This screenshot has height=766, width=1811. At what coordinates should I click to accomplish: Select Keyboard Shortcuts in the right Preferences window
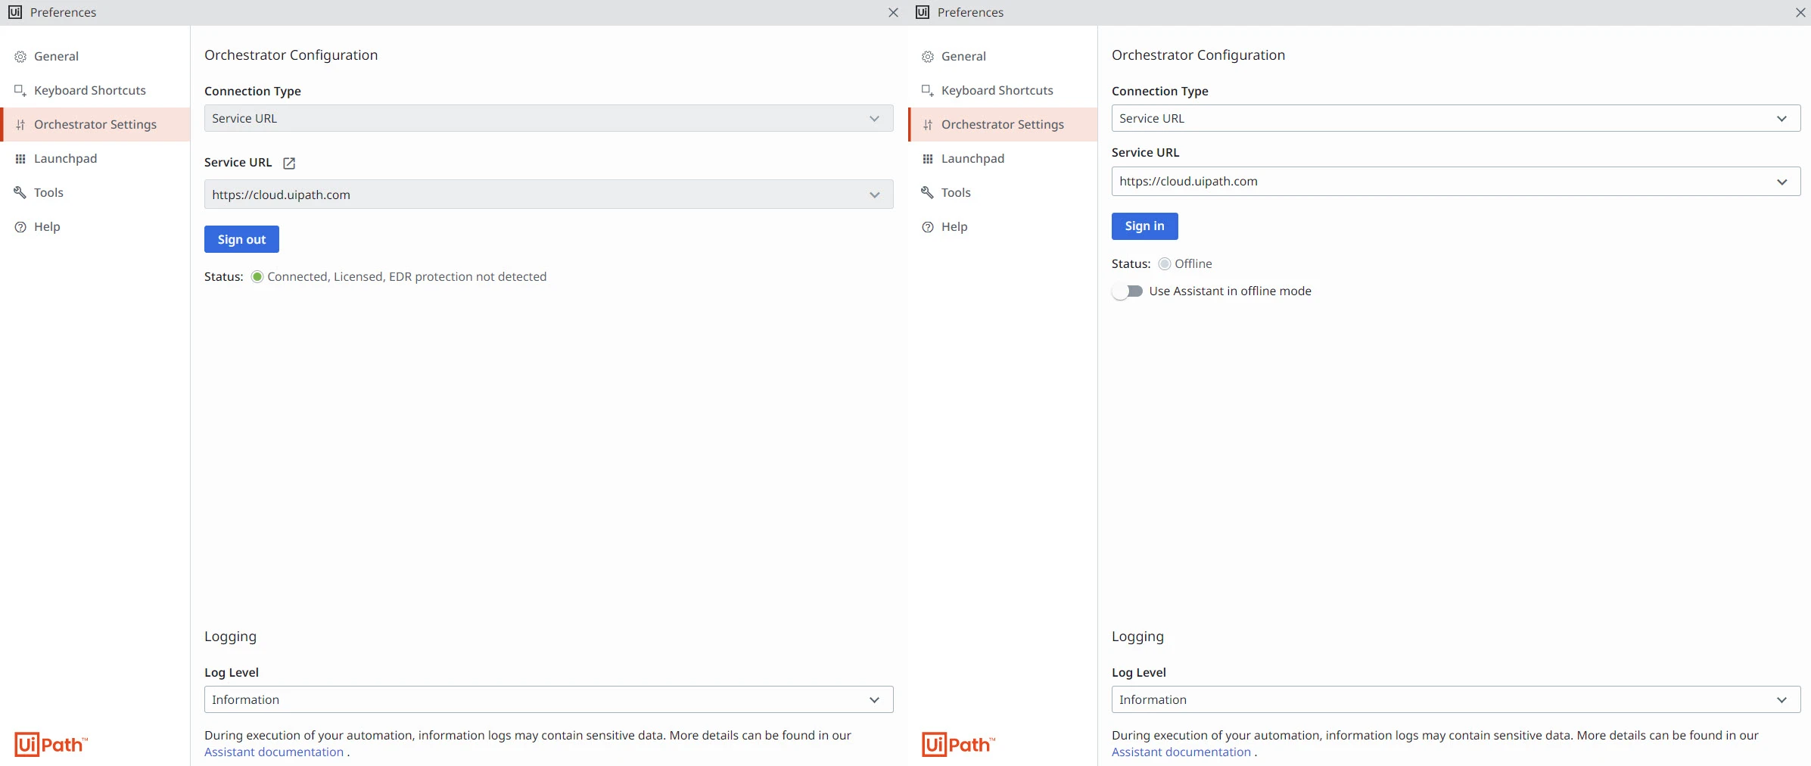point(1003,90)
